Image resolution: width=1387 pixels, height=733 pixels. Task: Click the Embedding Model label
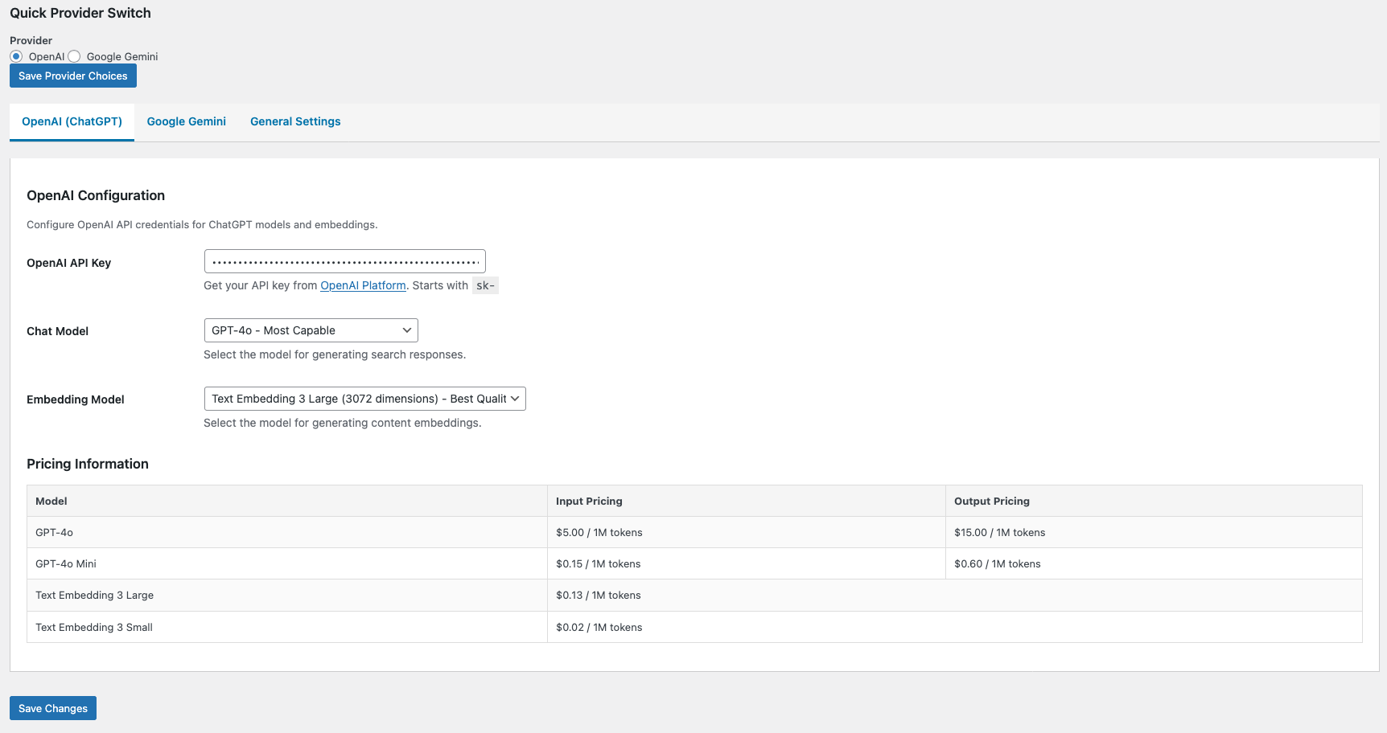coord(76,399)
